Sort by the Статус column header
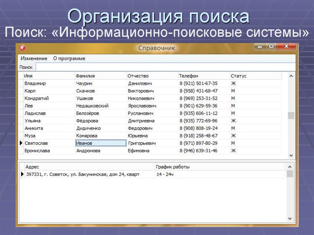314x235 pixels. (x=256, y=76)
